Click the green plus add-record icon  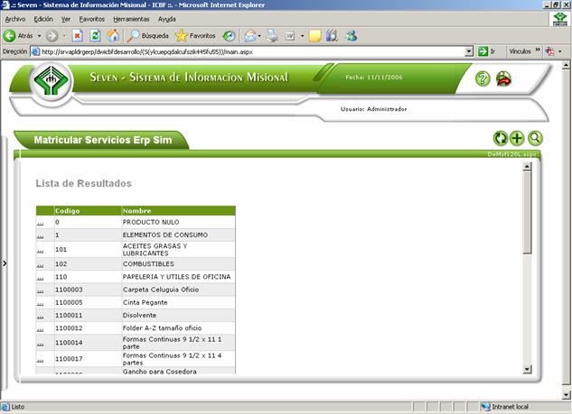pos(517,138)
